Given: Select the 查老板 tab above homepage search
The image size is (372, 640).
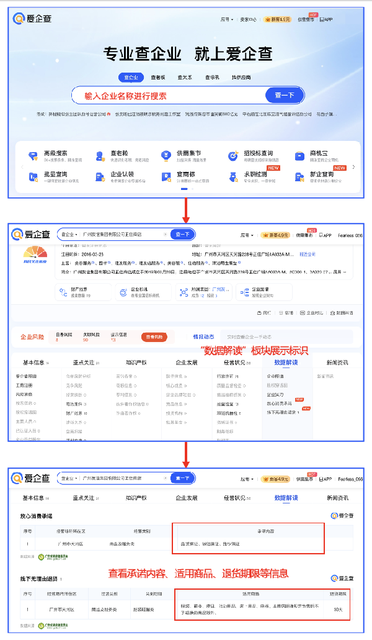Looking at the screenshot, I should (157, 77).
